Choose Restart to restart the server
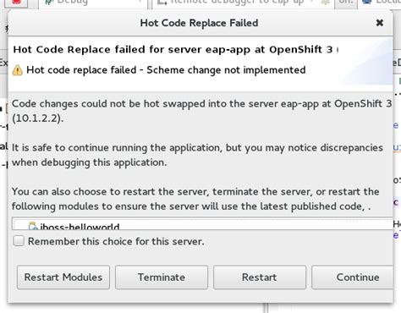This screenshot has height=313, width=401. [260, 277]
